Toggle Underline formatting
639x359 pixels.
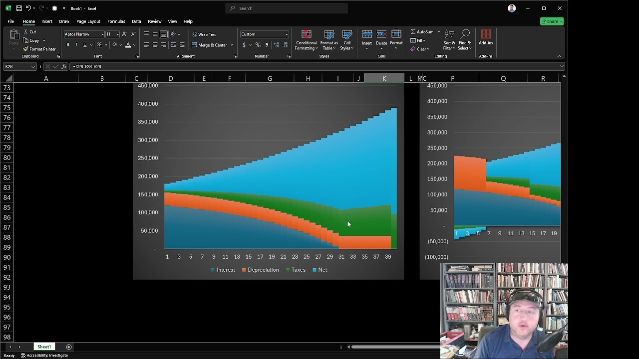click(85, 45)
